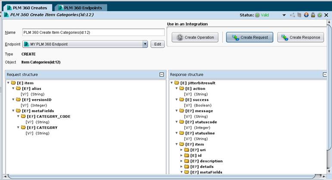Click inside the Name text field
The height and width of the screenshot is (180, 332).
pyautogui.click(x=93, y=32)
